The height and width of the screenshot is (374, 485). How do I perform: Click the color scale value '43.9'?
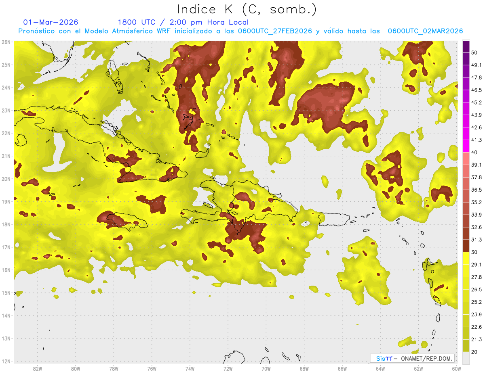tap(476, 115)
